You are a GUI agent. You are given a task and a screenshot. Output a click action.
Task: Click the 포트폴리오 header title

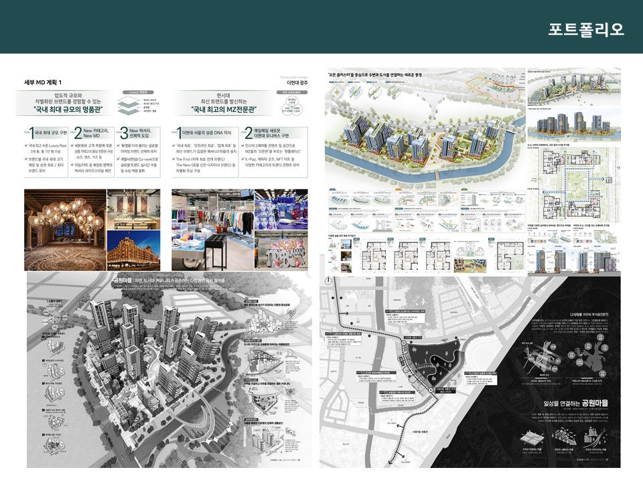pyautogui.click(x=586, y=29)
